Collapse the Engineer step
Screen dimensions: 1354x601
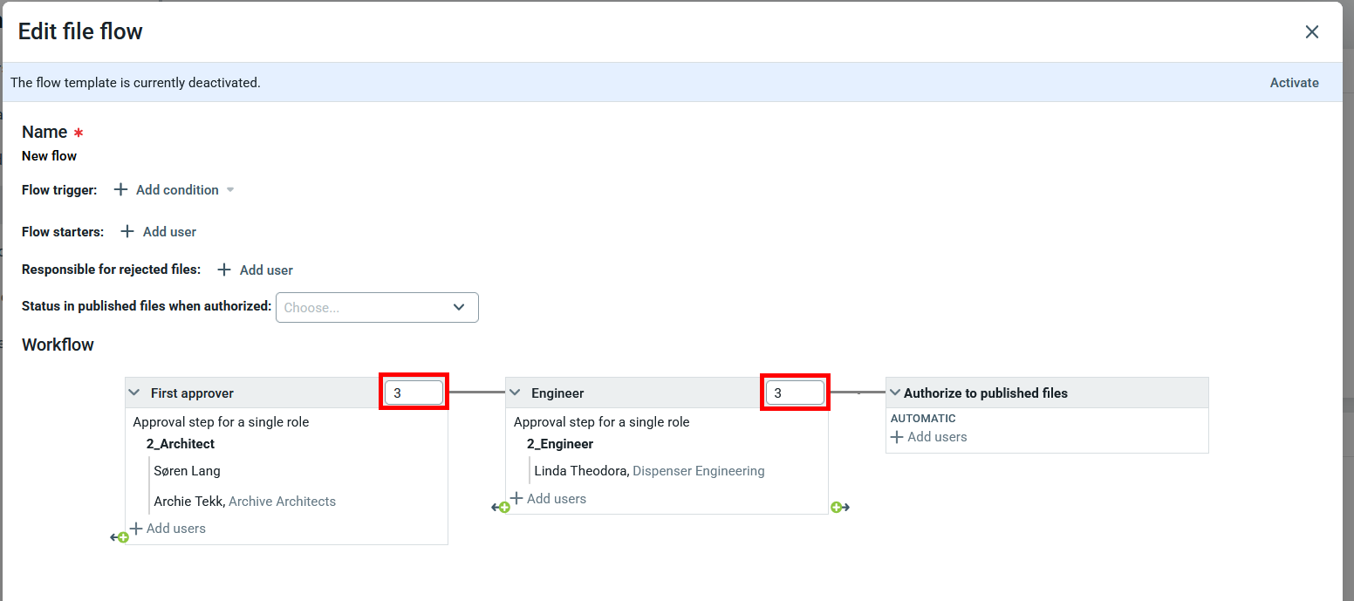515,393
